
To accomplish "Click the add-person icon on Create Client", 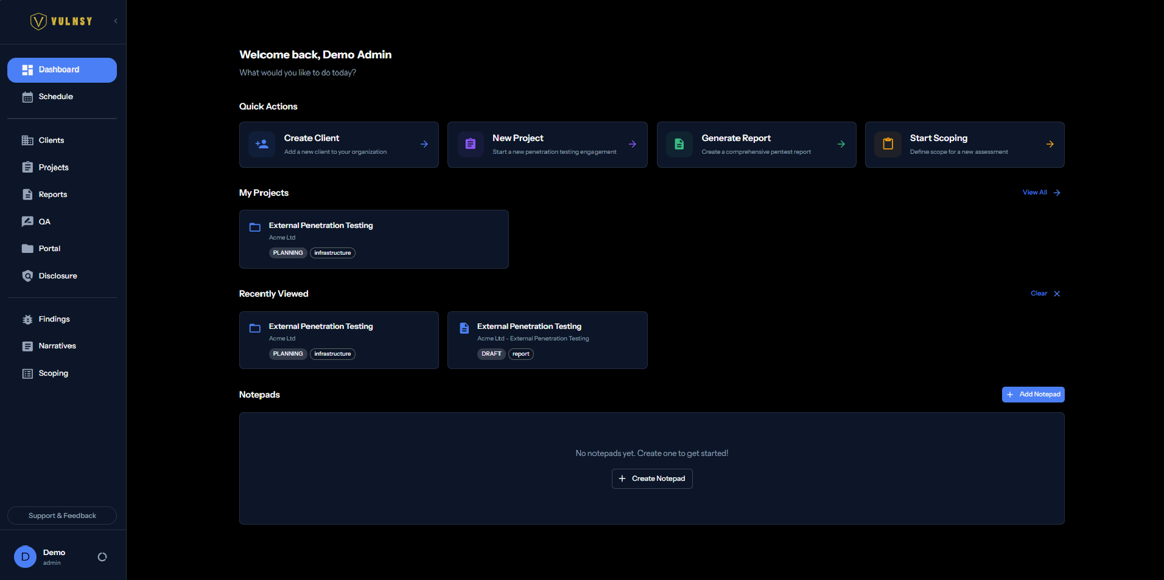I will pos(262,145).
